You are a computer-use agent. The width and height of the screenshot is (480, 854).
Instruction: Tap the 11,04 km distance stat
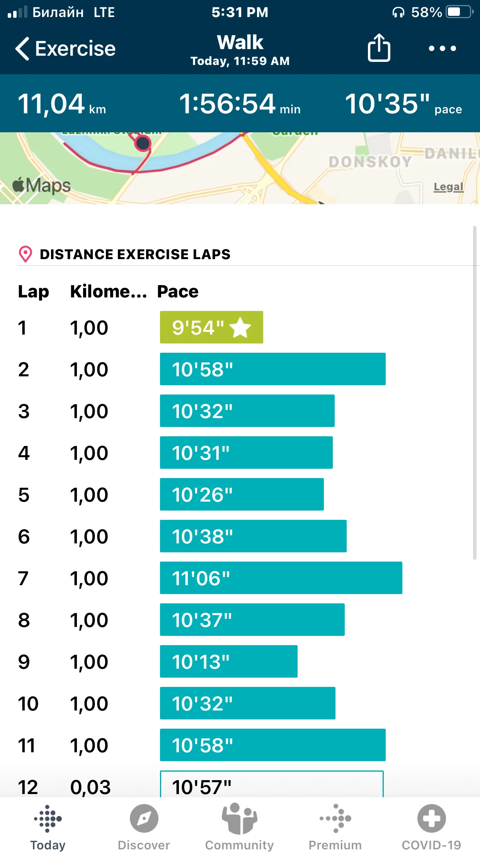62,104
